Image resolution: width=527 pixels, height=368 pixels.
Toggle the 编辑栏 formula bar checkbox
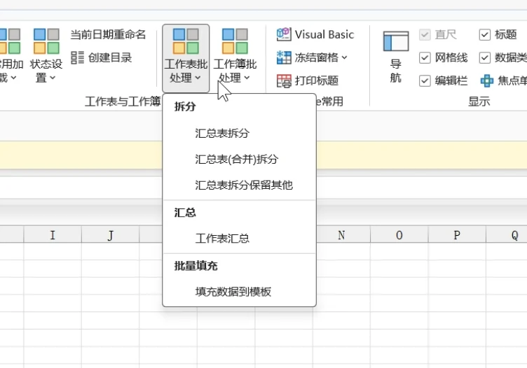click(425, 81)
